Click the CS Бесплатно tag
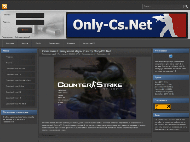190x142 pixels. (161, 120)
